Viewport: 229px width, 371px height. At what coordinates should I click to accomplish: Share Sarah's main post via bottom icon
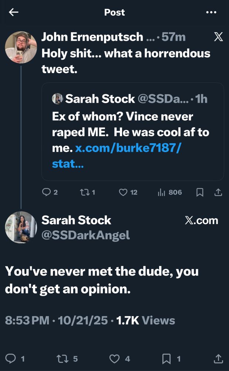(219, 358)
